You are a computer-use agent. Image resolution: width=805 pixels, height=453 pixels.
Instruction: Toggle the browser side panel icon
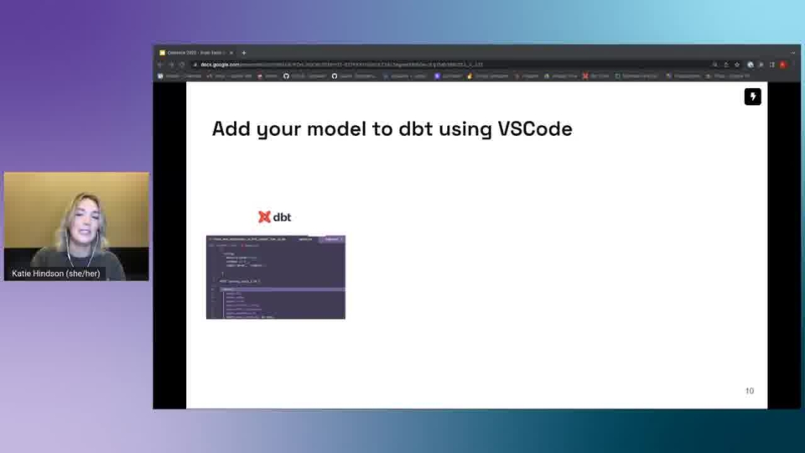[x=771, y=65]
